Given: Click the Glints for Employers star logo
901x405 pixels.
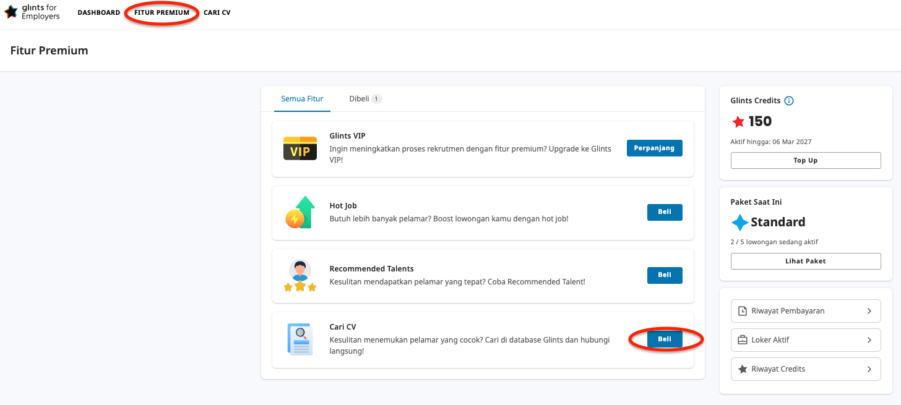Looking at the screenshot, I should [x=11, y=12].
